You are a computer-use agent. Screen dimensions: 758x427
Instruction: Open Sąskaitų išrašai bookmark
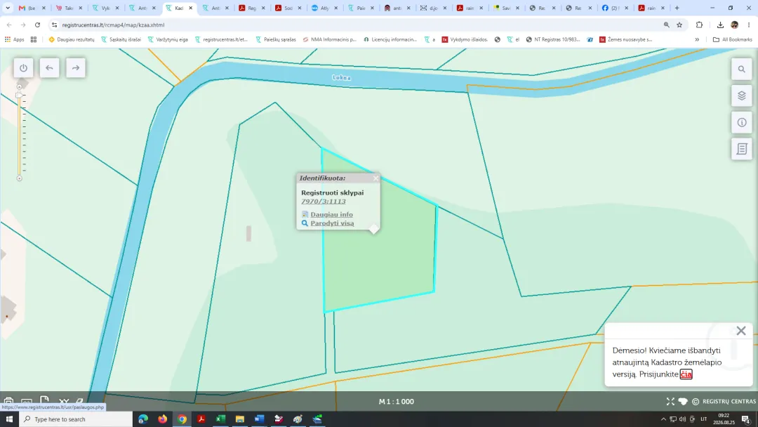pyautogui.click(x=121, y=39)
